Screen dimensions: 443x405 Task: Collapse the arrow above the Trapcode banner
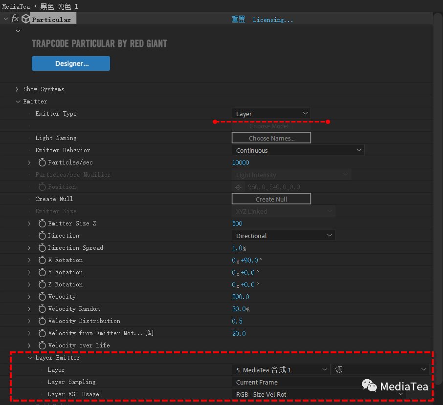(18, 31)
